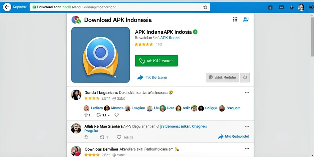
Task: Open the Cownloas Demilera avatar
Action: pyautogui.click(x=76, y=151)
